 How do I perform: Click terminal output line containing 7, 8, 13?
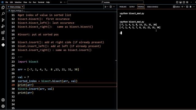140,28
